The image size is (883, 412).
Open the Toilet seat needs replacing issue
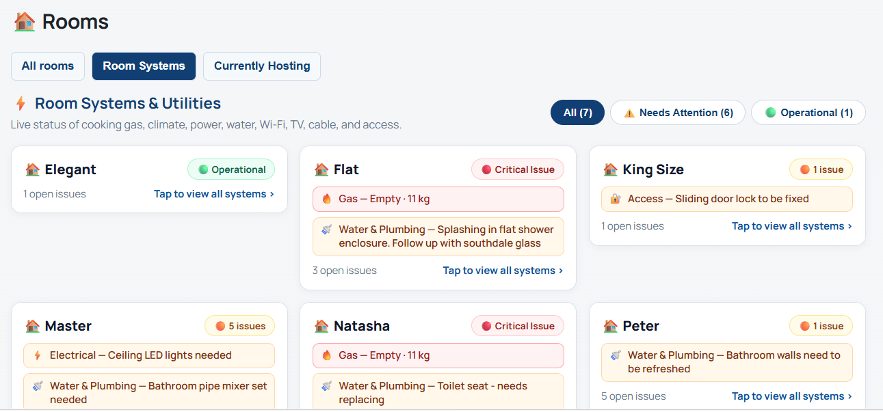click(438, 392)
